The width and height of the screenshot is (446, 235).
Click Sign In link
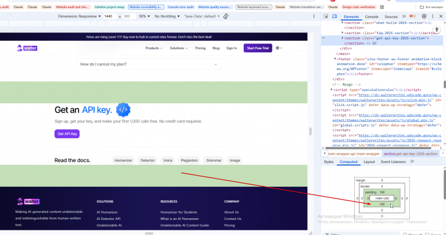coord(232,48)
